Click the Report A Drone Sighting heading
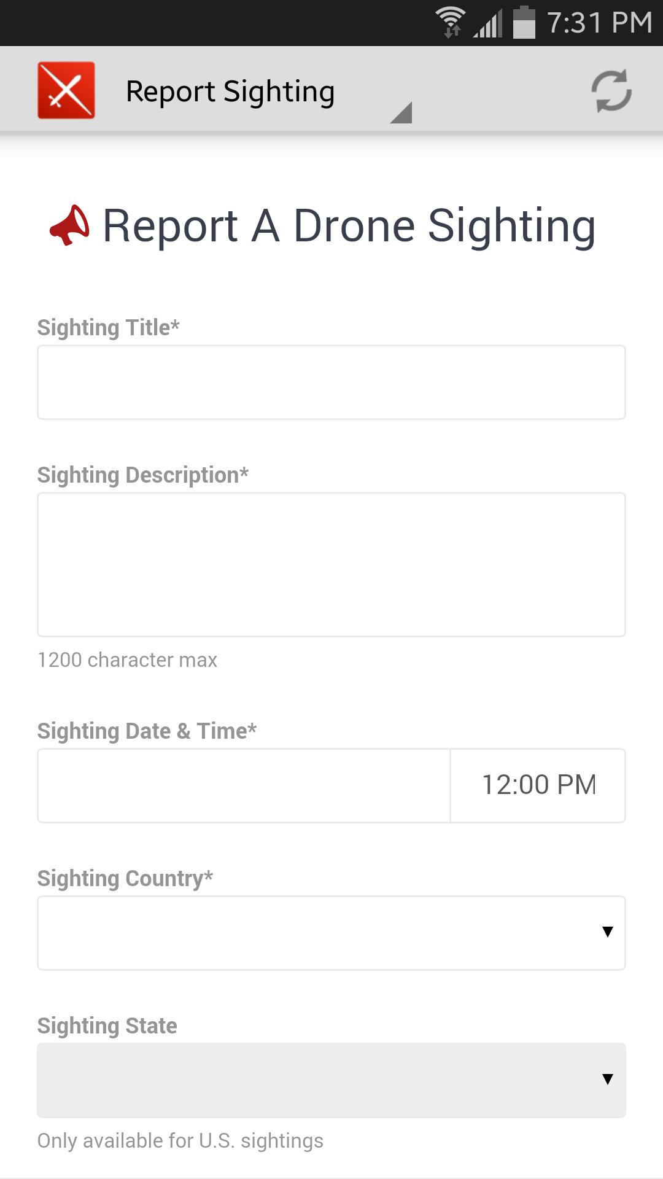This screenshot has width=663, height=1179. (x=349, y=226)
